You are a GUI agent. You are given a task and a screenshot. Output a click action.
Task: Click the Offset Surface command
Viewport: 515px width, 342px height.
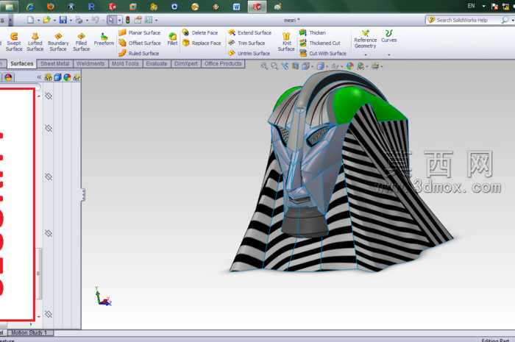pos(140,43)
